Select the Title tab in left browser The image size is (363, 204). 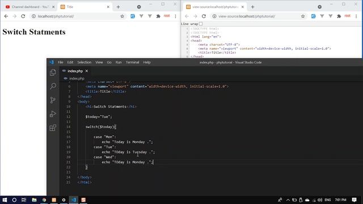tap(85, 7)
